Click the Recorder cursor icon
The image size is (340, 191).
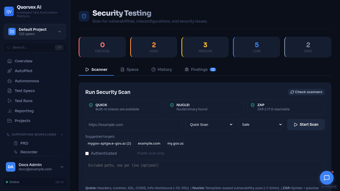16,152
